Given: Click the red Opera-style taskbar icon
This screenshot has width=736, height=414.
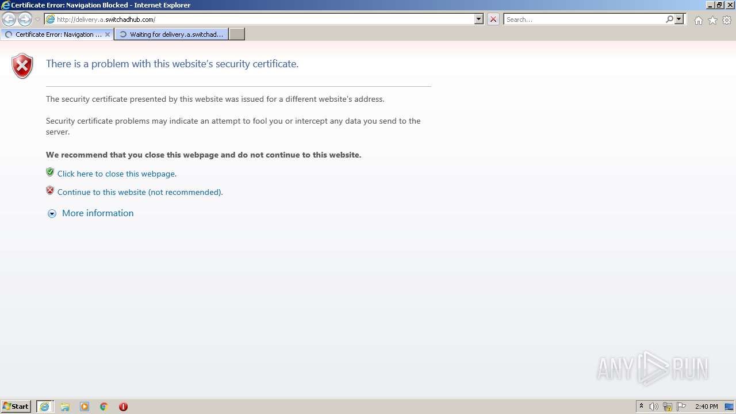Looking at the screenshot, I should coord(123,406).
